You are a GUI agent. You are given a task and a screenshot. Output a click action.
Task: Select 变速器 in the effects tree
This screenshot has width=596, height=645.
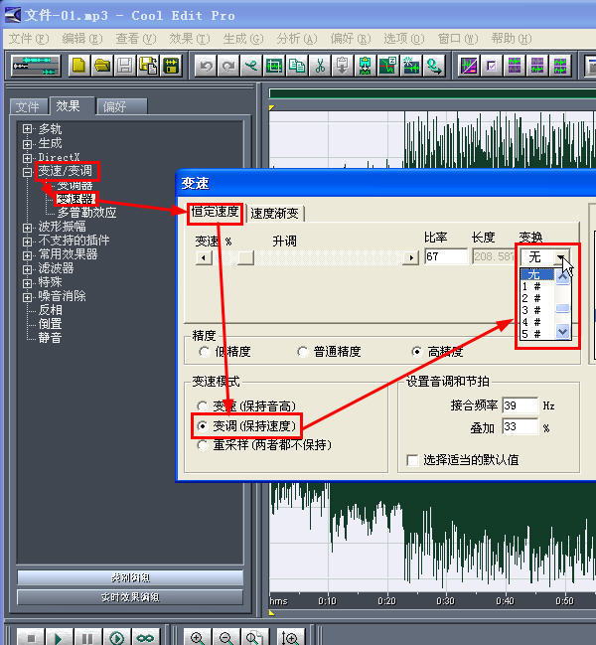(x=75, y=199)
